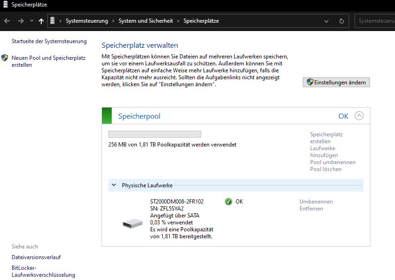
Task: Collapse Physische Laufwerke section chevron
Action: coord(114,185)
